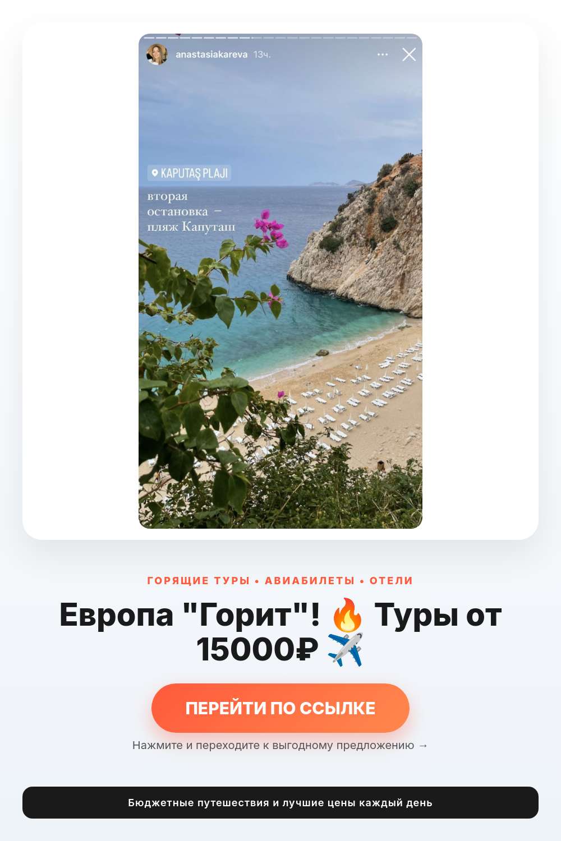
Task: Select the ГОРЯЩИЕ ТУРЫ label
Action: point(198,581)
